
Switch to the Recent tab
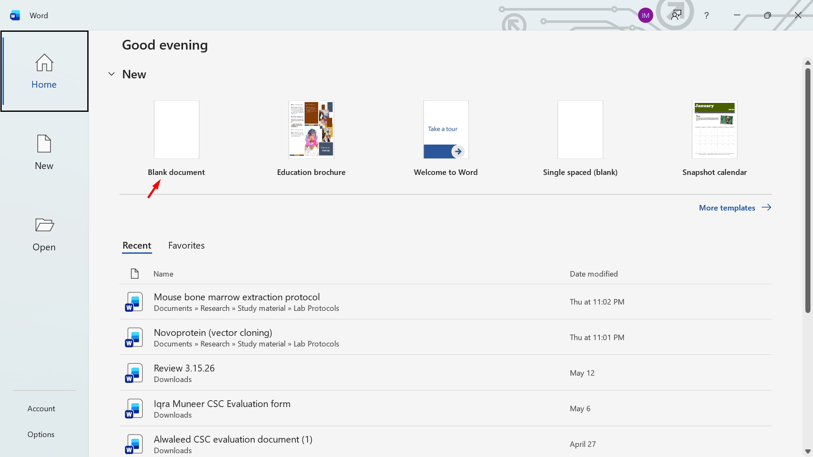[x=137, y=246]
